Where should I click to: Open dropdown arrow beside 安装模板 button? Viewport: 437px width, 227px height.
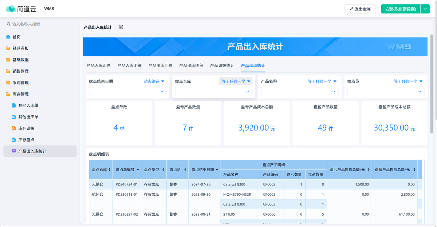coord(425,9)
